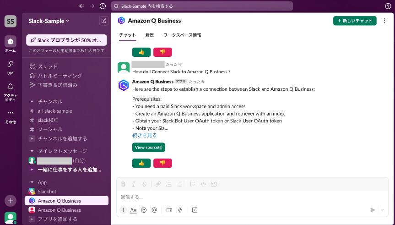Click the 新しいチャット button
The width and height of the screenshot is (395, 225).
[355, 21]
